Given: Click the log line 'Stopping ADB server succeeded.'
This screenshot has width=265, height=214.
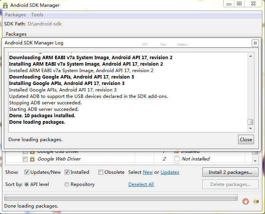Looking at the screenshot, I should (45, 103).
